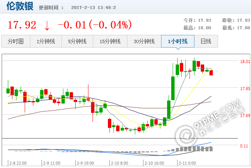Click the 17.69 price axis label

(245, 115)
